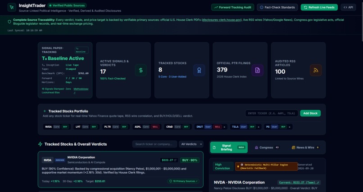The width and height of the screenshot is (363, 192).
Task: Select the PLTR portfolio chip
Action: tap(116, 127)
